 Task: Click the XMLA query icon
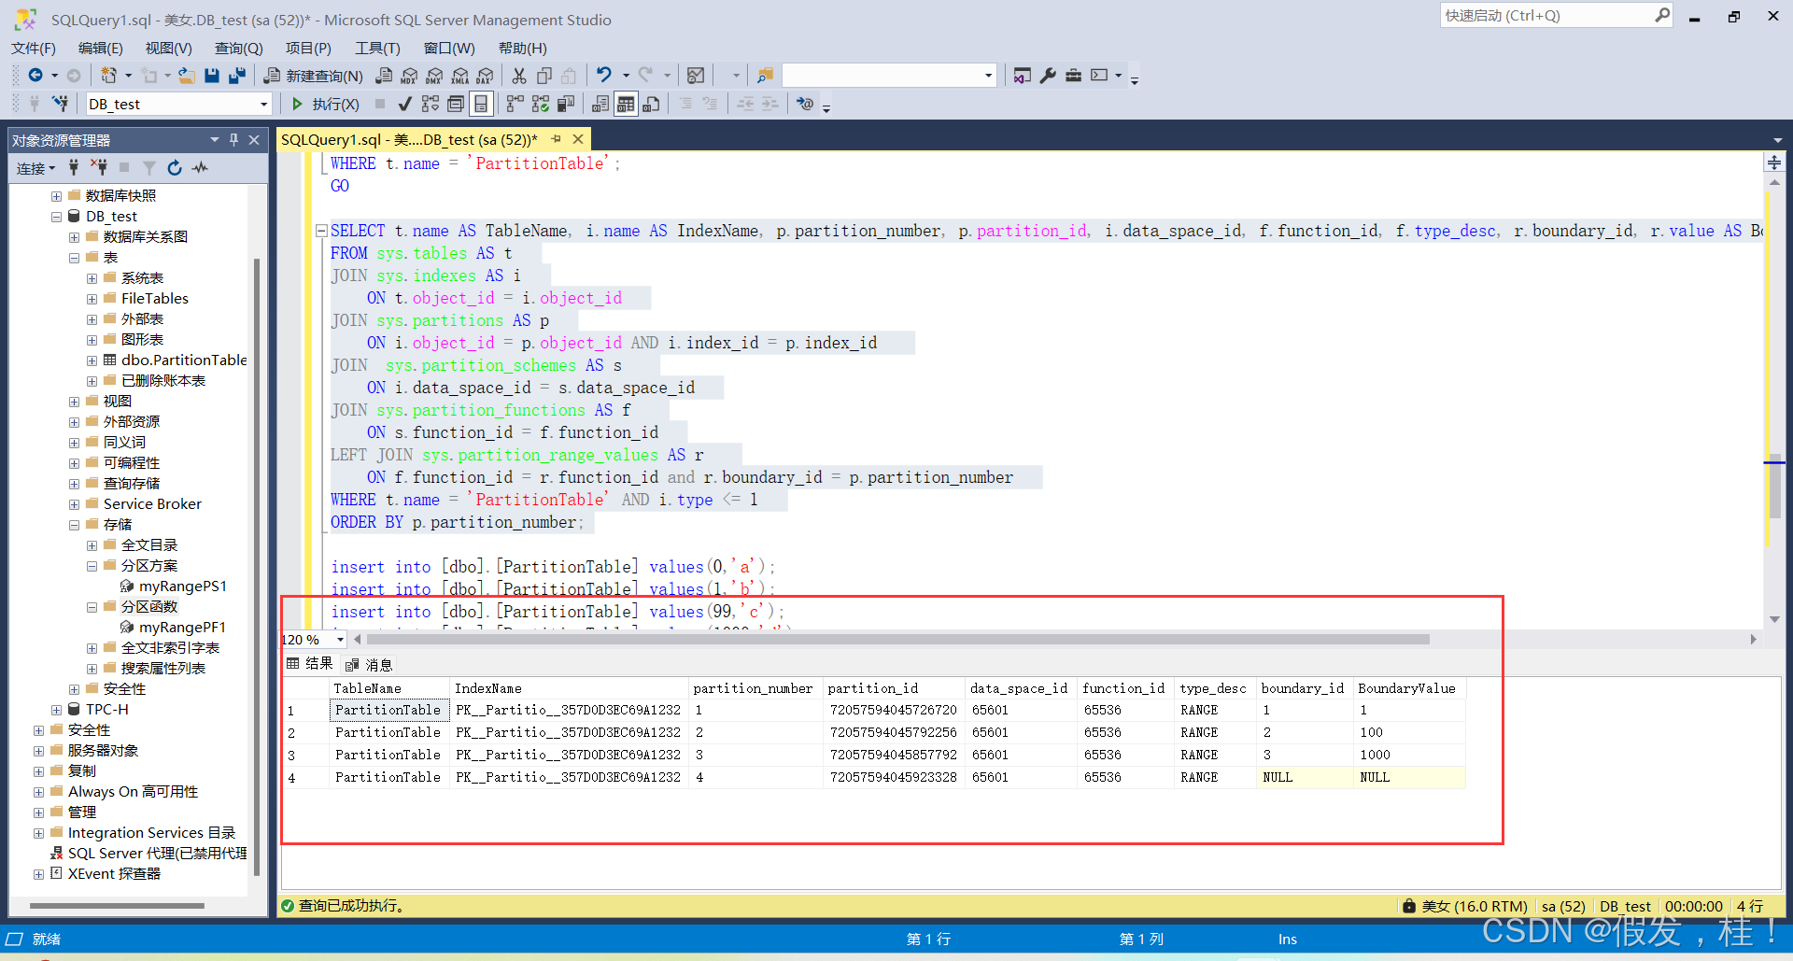[459, 76]
